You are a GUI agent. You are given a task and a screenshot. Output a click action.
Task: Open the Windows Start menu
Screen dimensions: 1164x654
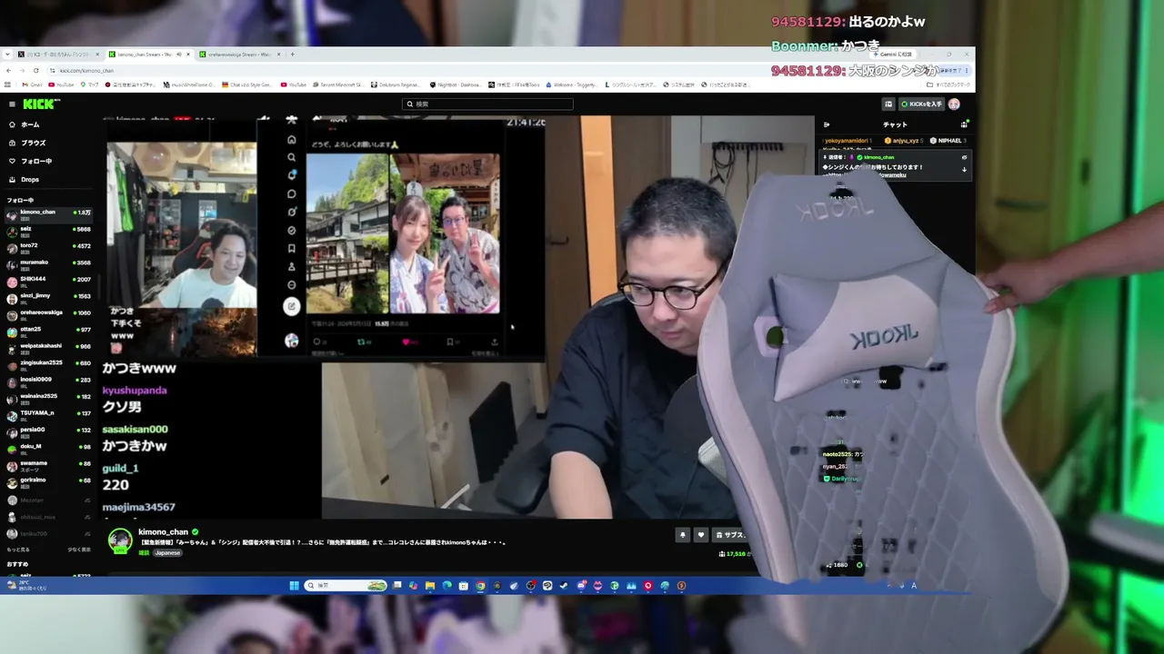point(294,586)
